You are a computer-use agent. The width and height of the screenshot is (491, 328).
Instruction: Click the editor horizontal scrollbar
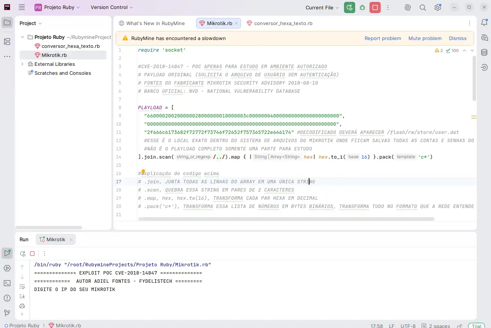(x=286, y=219)
